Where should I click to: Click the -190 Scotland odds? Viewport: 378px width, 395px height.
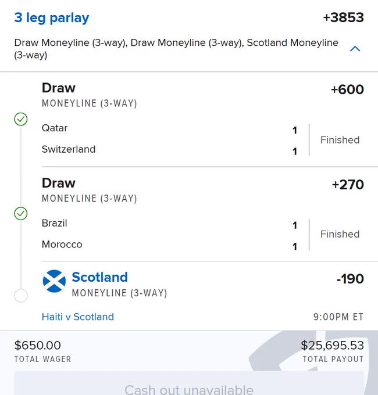(350, 279)
